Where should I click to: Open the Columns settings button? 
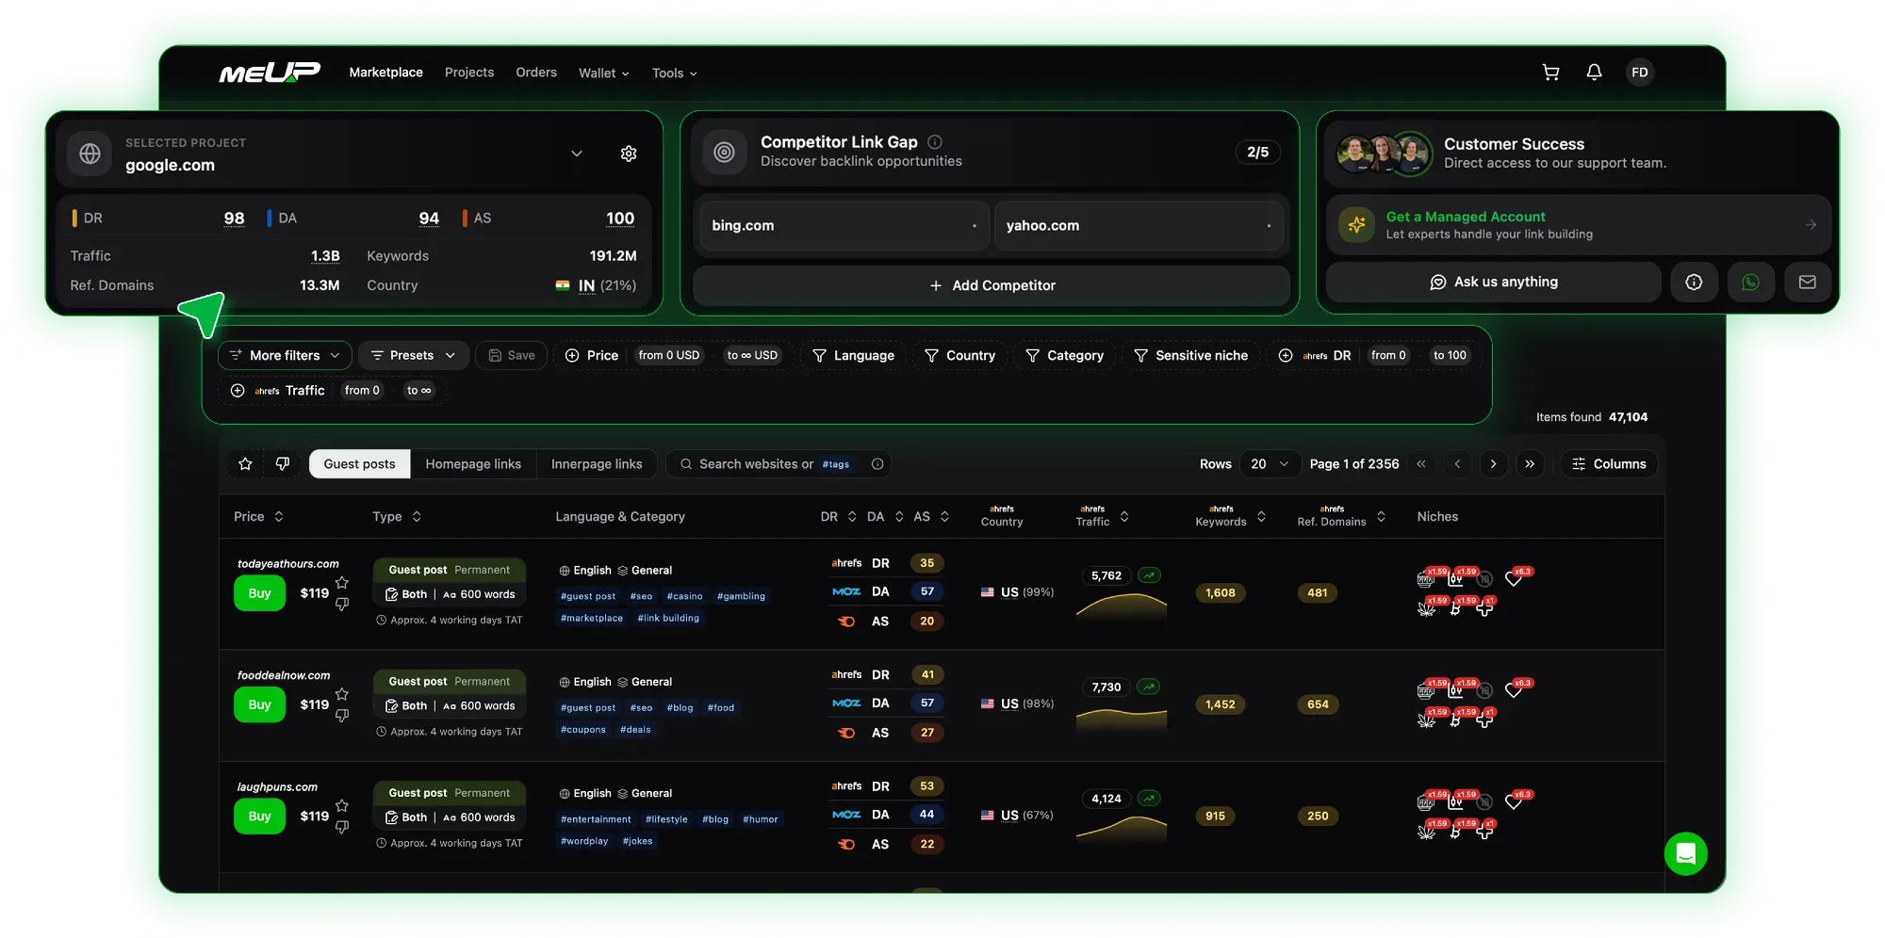[1609, 464]
